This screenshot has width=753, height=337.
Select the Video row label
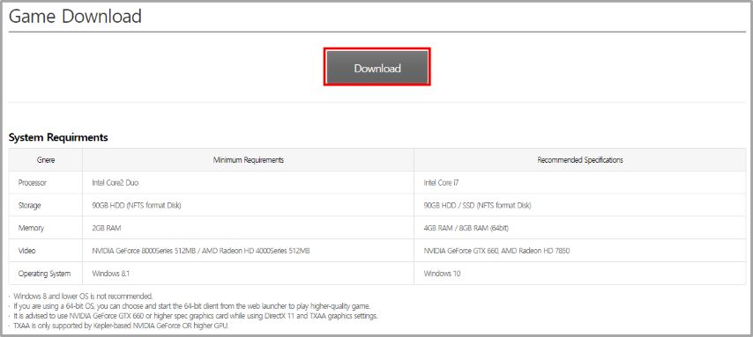(26, 251)
